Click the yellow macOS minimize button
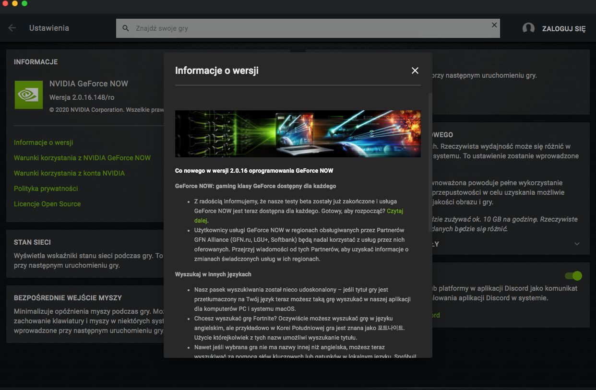This screenshot has height=390, width=596. [15, 3]
